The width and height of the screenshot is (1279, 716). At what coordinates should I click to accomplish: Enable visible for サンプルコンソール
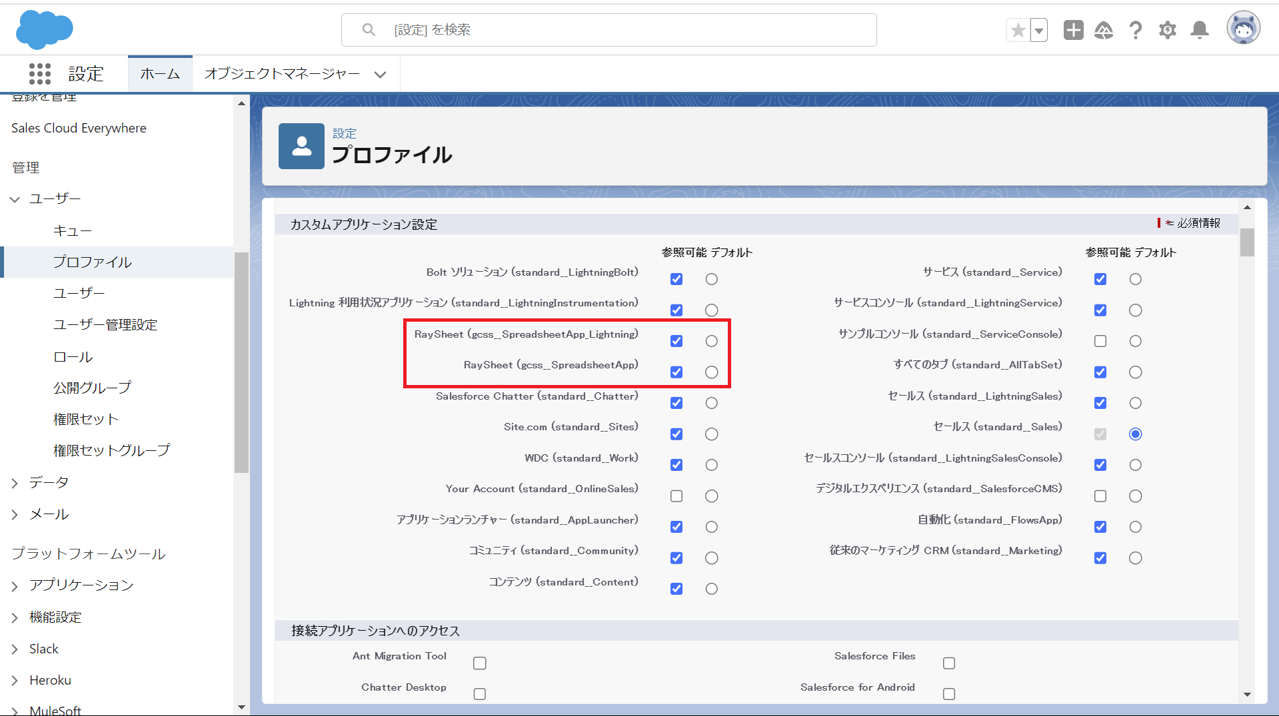coord(1100,341)
